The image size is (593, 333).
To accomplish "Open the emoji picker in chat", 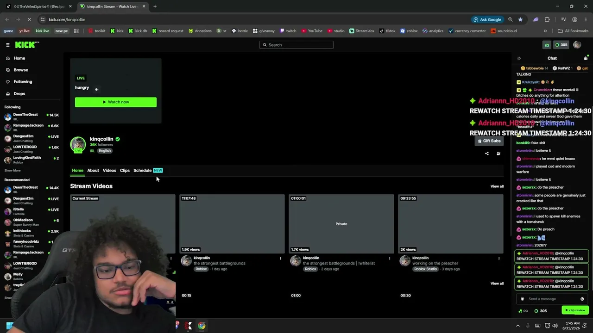I will (x=582, y=299).
